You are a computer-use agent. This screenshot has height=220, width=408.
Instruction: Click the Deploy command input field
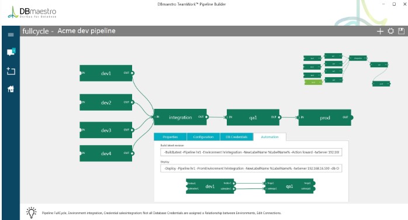(x=251, y=169)
